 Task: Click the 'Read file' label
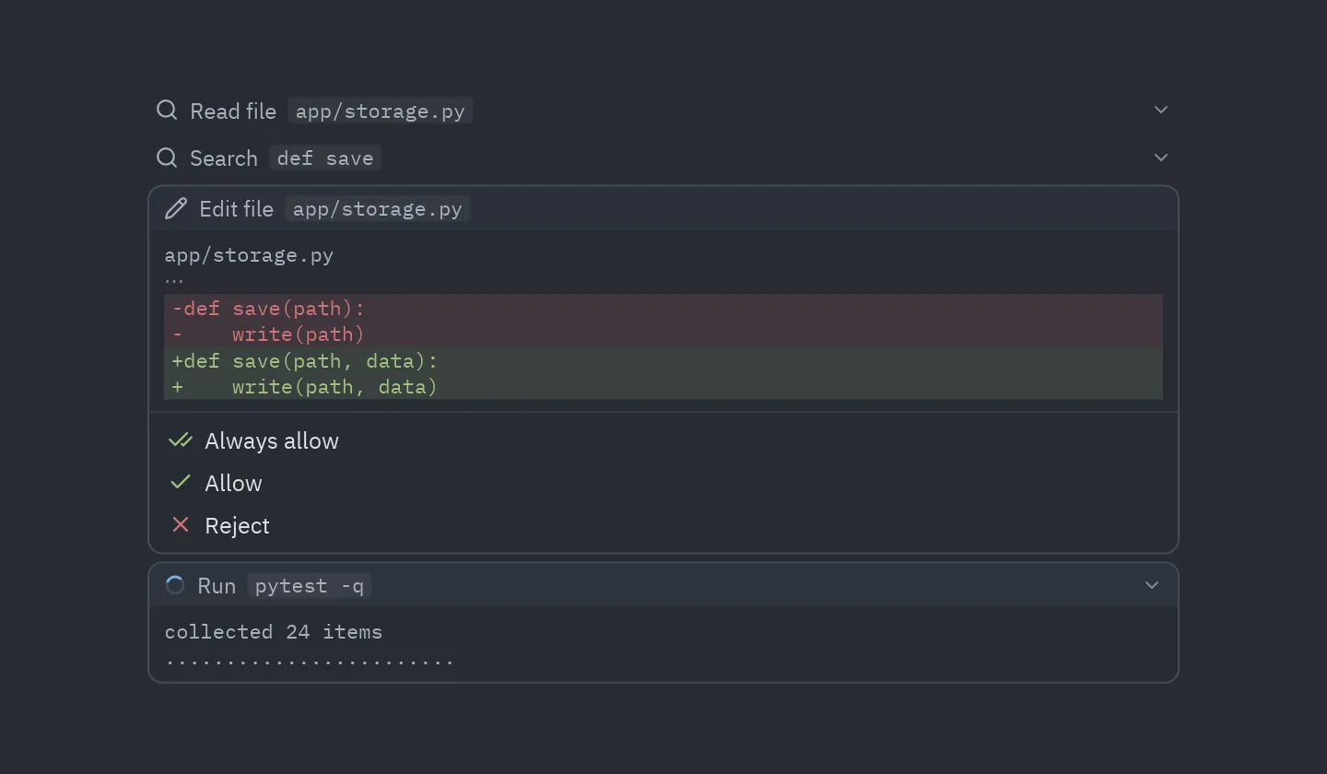pyautogui.click(x=233, y=111)
